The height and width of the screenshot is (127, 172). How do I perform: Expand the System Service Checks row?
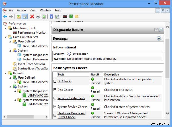coord(55,107)
